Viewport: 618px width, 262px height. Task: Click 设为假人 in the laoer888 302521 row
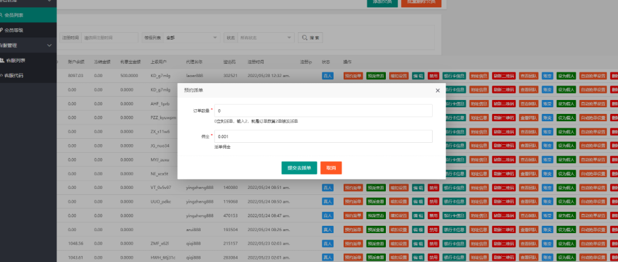tap(566, 76)
